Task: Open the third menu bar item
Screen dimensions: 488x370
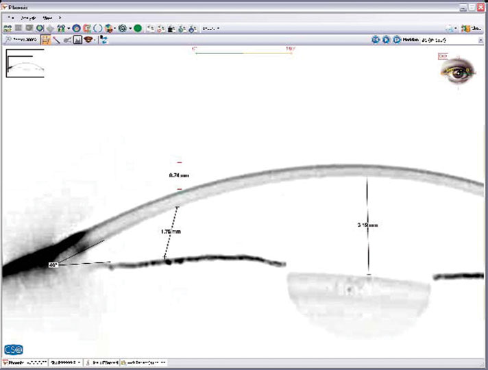Action: point(47,17)
